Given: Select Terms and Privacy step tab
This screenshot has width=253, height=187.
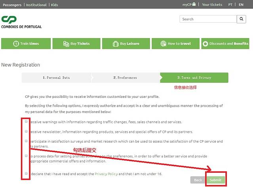Looking at the screenshot, I should pos(194,78).
